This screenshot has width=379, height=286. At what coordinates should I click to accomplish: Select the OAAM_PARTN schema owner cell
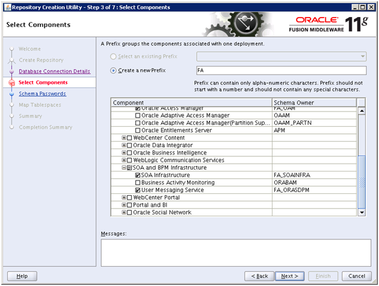click(314, 123)
